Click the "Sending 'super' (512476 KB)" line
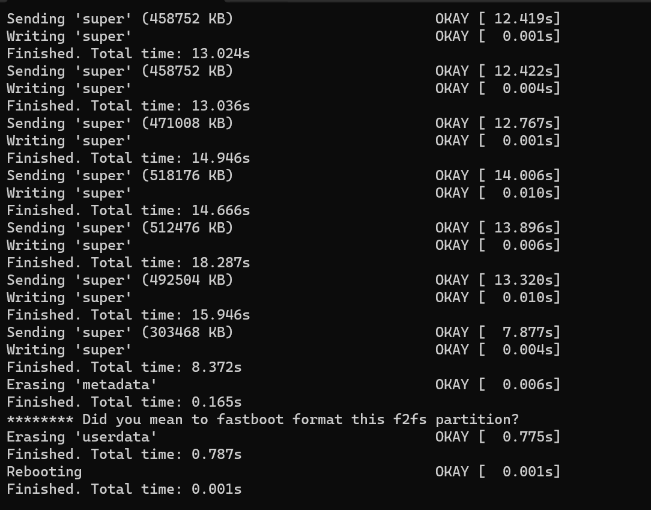 click(120, 228)
